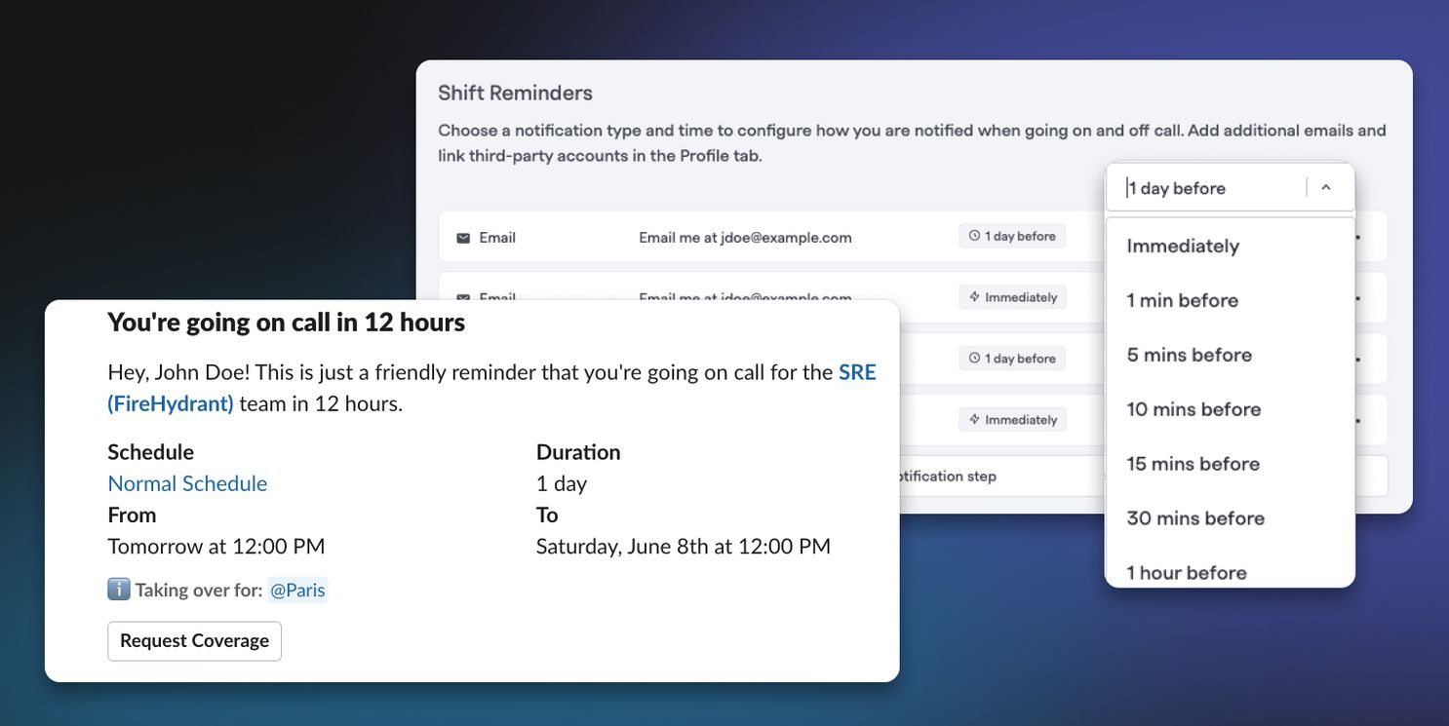Click the 1 day before badge in first Email row
Viewport: 1449px width, 726px height.
(x=1011, y=236)
